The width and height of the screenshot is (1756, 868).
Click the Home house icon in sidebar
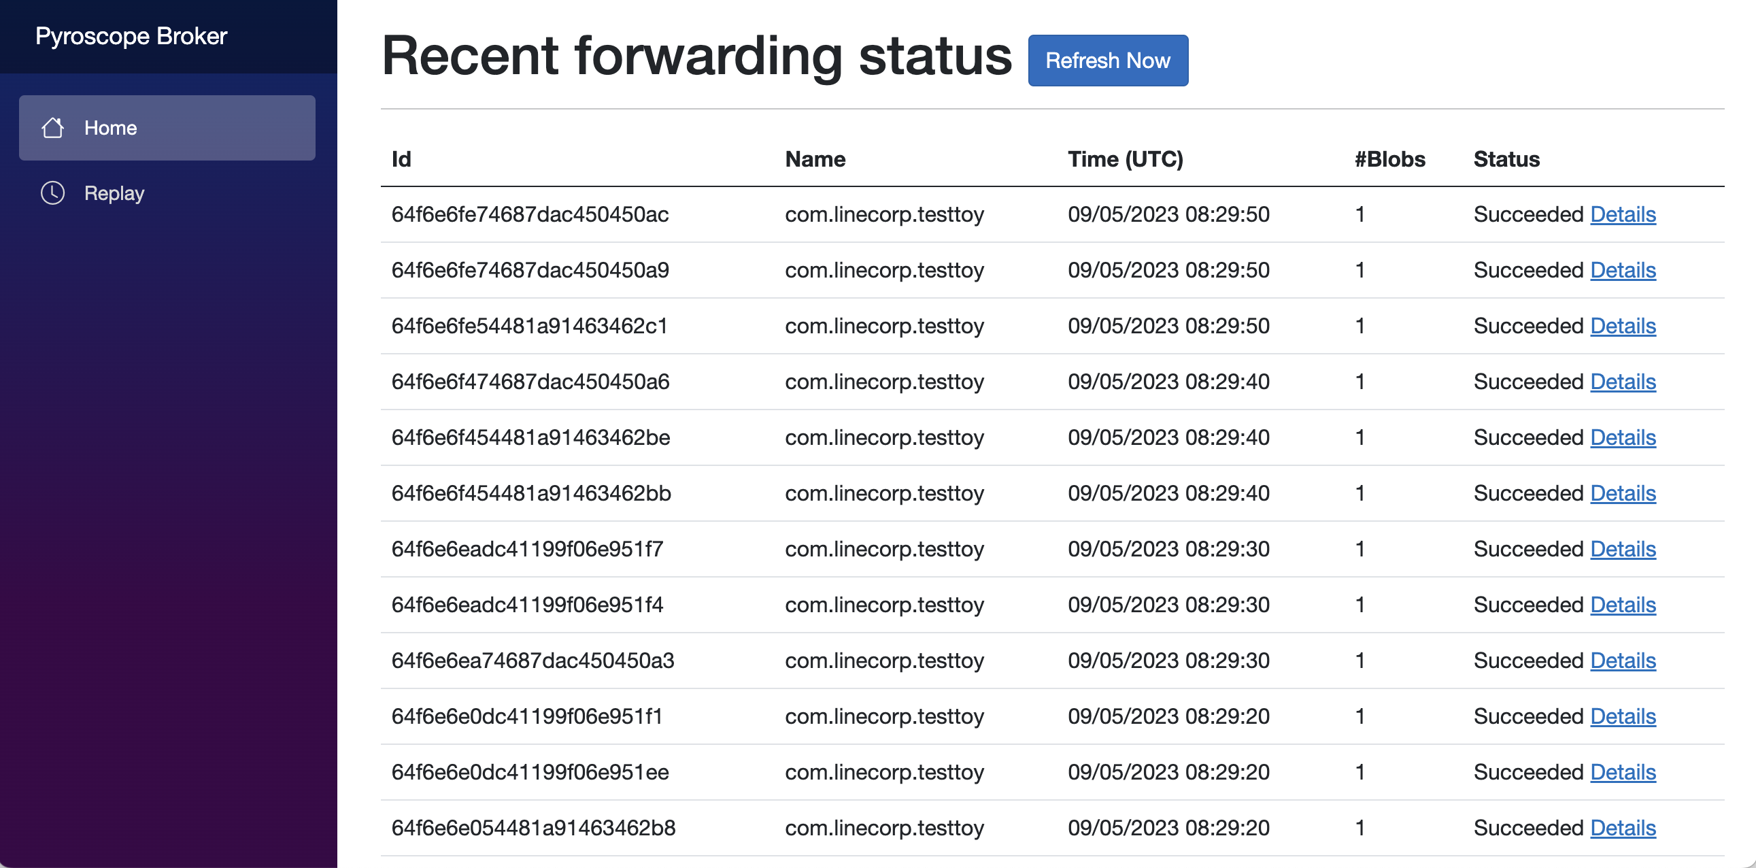point(52,127)
